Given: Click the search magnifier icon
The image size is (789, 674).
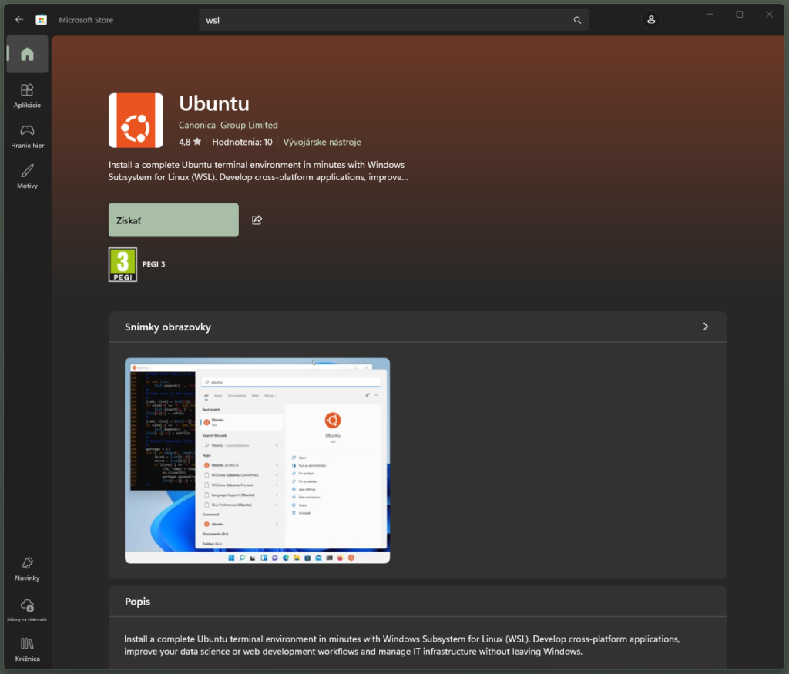Looking at the screenshot, I should click(577, 20).
